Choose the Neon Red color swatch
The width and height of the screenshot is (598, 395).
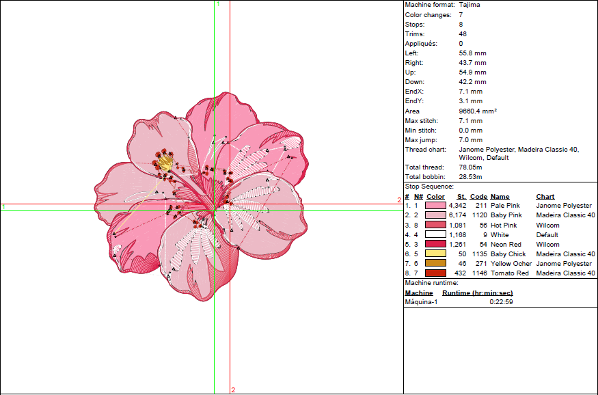click(436, 244)
